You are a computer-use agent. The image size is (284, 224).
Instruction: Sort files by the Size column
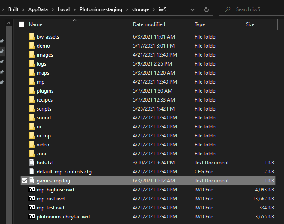250,24
